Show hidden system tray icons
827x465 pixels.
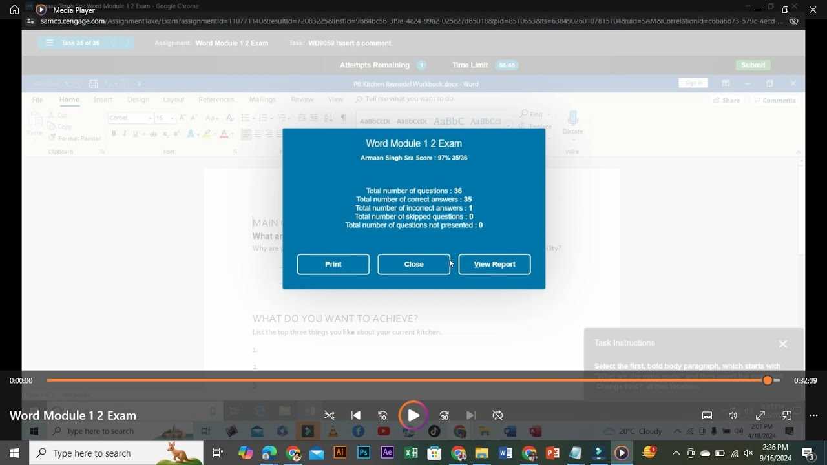coord(676,453)
